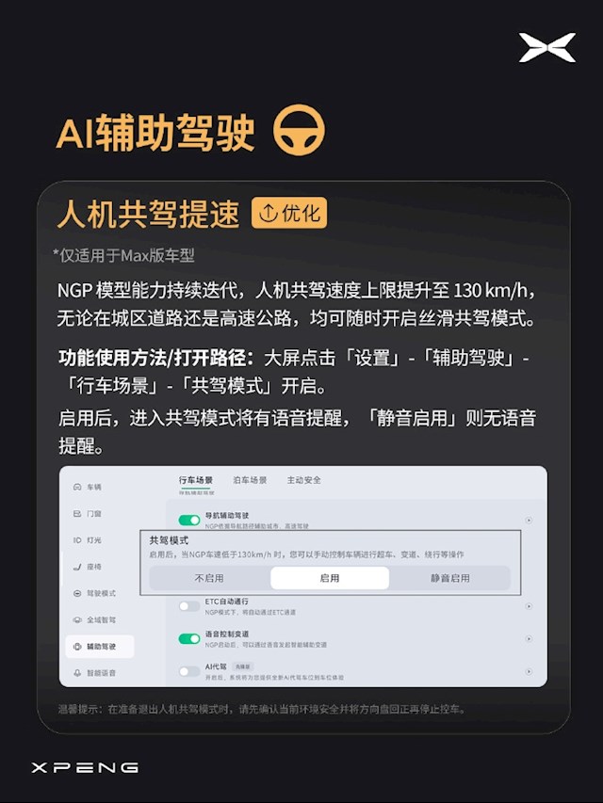Expand details arrow for 导航辅助驾驶
This screenshot has height=803, width=603.
pos(529,521)
